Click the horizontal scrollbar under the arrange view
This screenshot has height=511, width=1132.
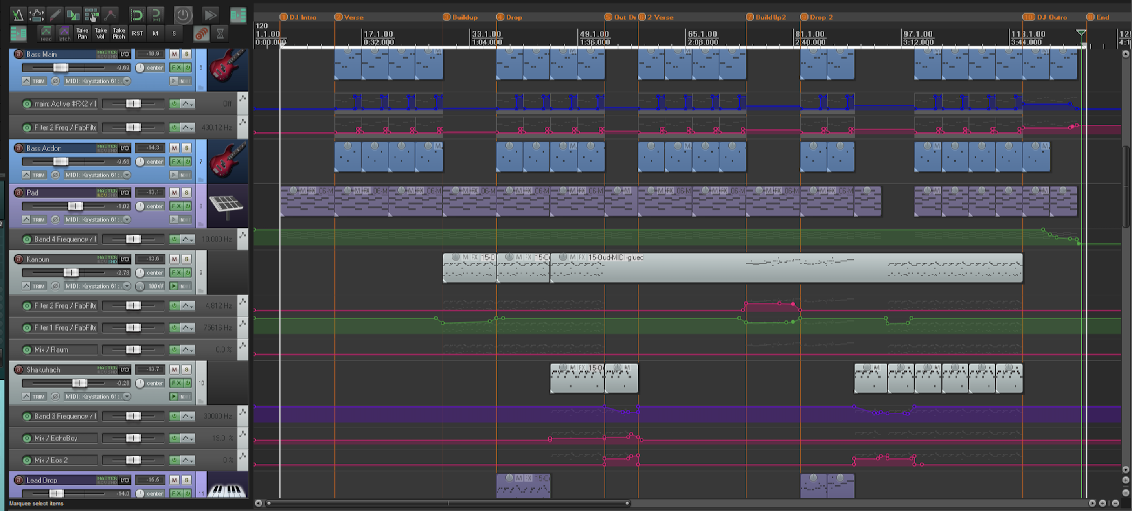pyautogui.click(x=447, y=503)
